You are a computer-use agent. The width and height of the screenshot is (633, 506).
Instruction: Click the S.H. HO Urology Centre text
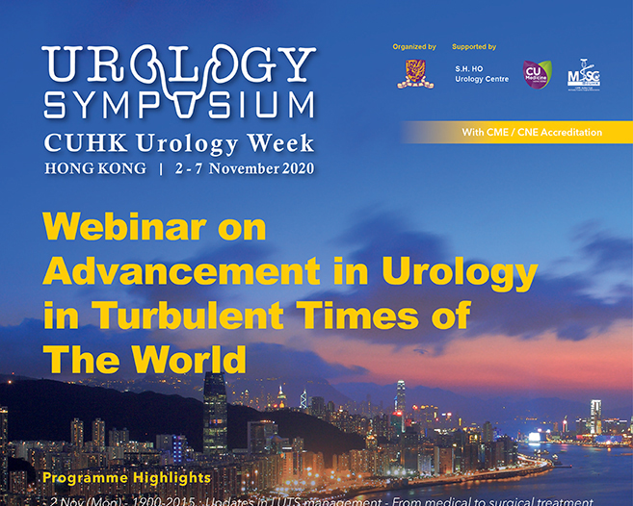(x=481, y=73)
